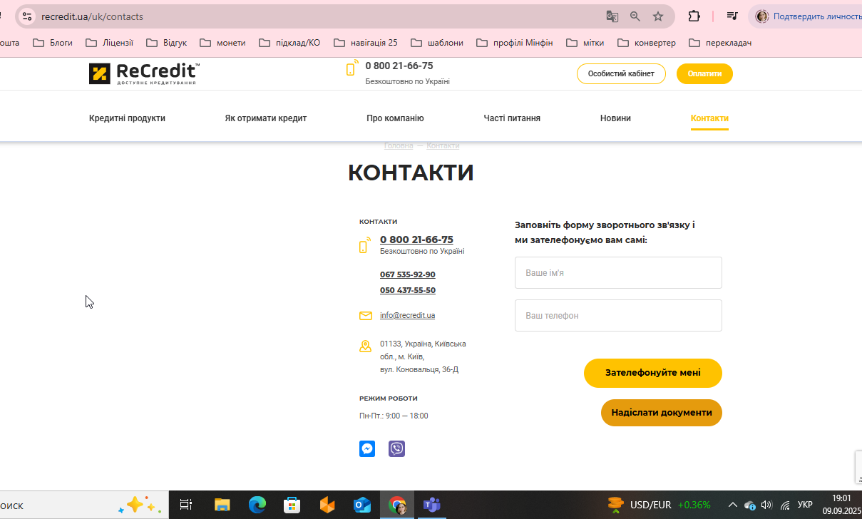This screenshot has width=862, height=519.
Task: Click the Оплатити button
Action: [704, 73]
